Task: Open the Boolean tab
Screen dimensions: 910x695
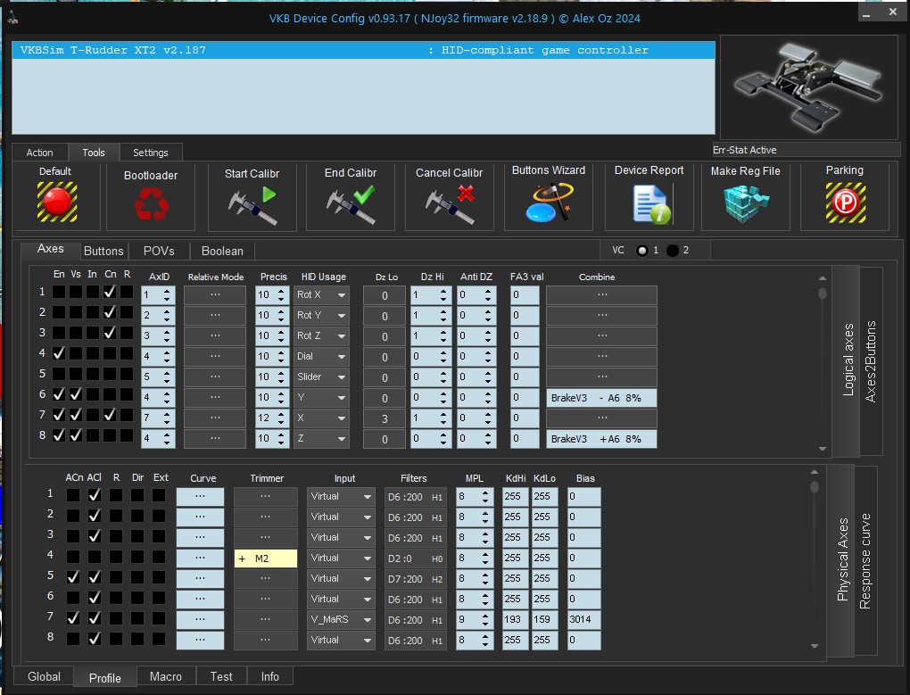Action: pos(222,252)
